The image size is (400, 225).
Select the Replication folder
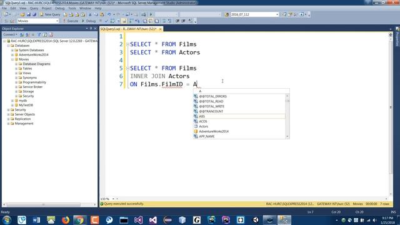pos(22,119)
